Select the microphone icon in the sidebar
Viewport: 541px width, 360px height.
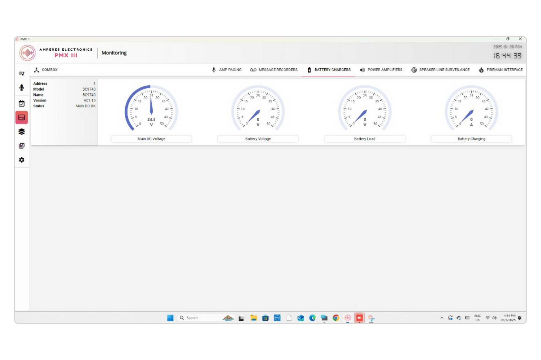22,88
